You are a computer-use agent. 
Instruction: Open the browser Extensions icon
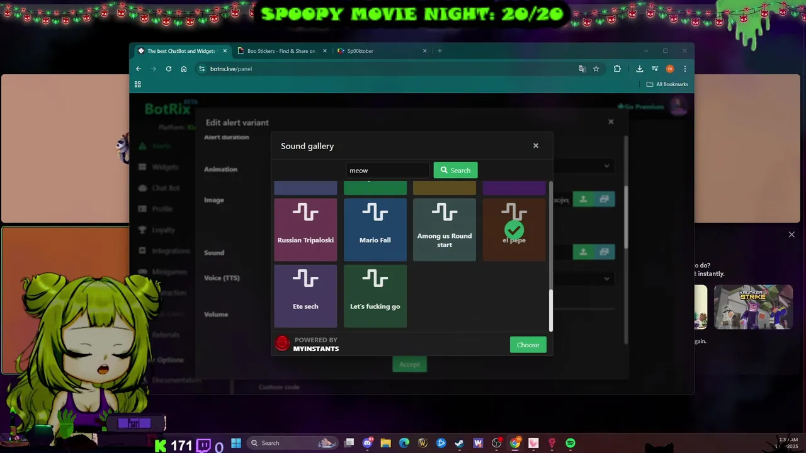pyautogui.click(x=617, y=69)
